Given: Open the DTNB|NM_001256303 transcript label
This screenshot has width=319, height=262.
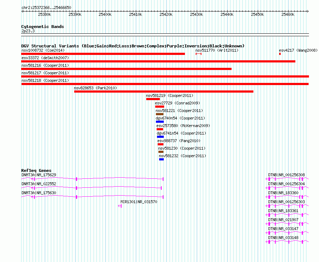Looking at the screenshot, I should click(x=286, y=202).
